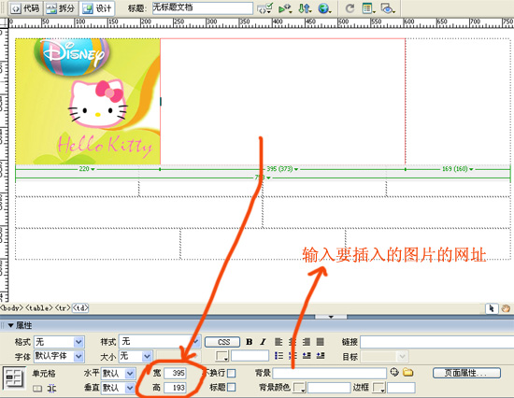This screenshot has height=398, width=514.
Task: Switch to Design view (设计)
Action: 97,8
